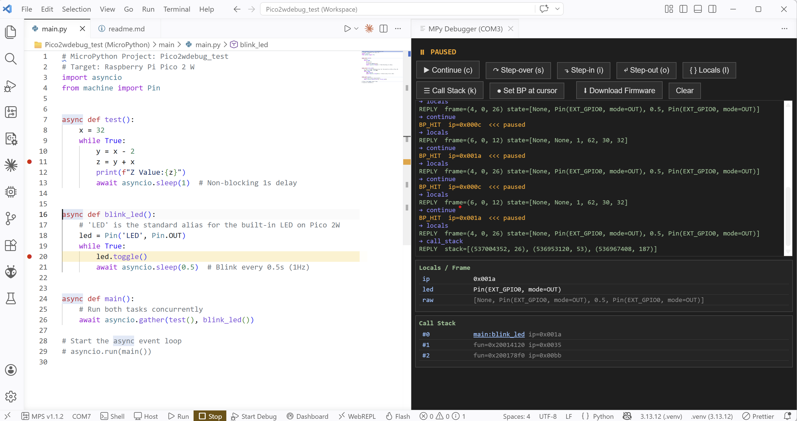This screenshot has height=421, width=797.
Task: Click the Step-in (i) button
Action: point(583,70)
